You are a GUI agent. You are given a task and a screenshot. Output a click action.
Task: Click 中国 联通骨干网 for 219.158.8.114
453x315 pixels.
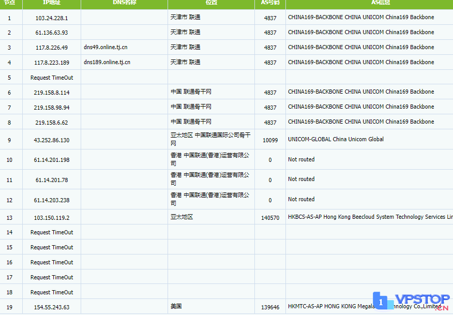(191, 92)
